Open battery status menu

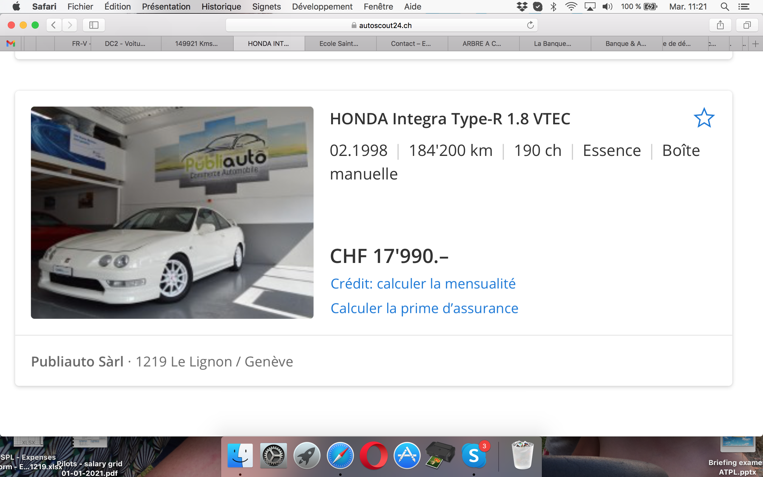pos(639,6)
